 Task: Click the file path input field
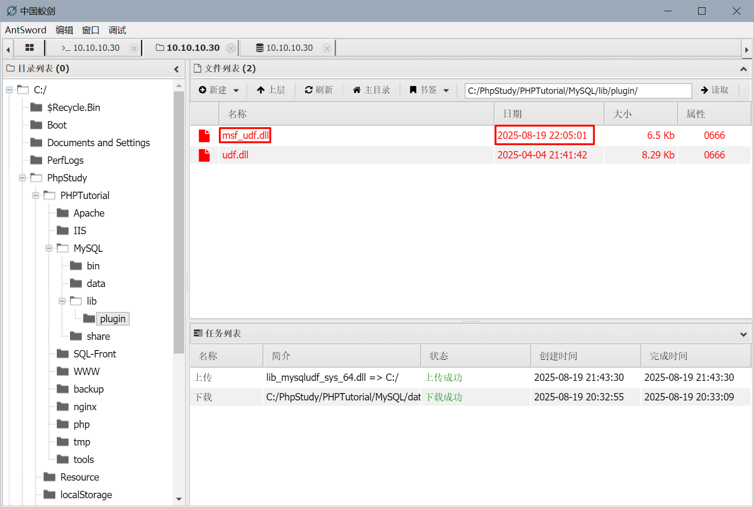[578, 90]
